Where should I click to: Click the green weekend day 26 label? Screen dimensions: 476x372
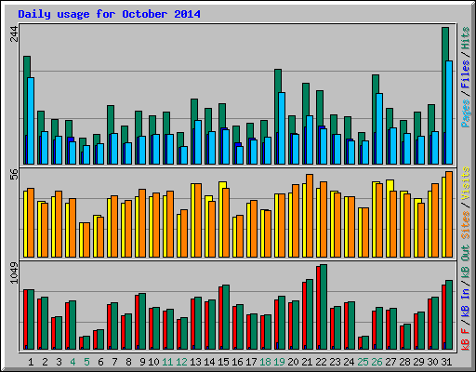tap(377, 362)
